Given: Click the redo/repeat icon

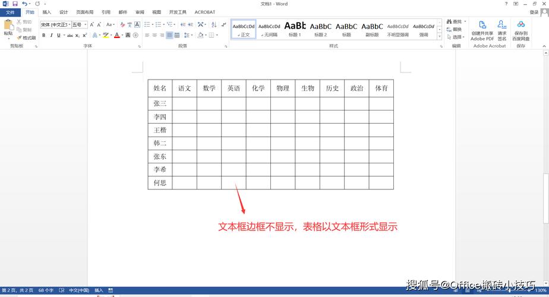Looking at the screenshot, I should [x=37, y=4].
